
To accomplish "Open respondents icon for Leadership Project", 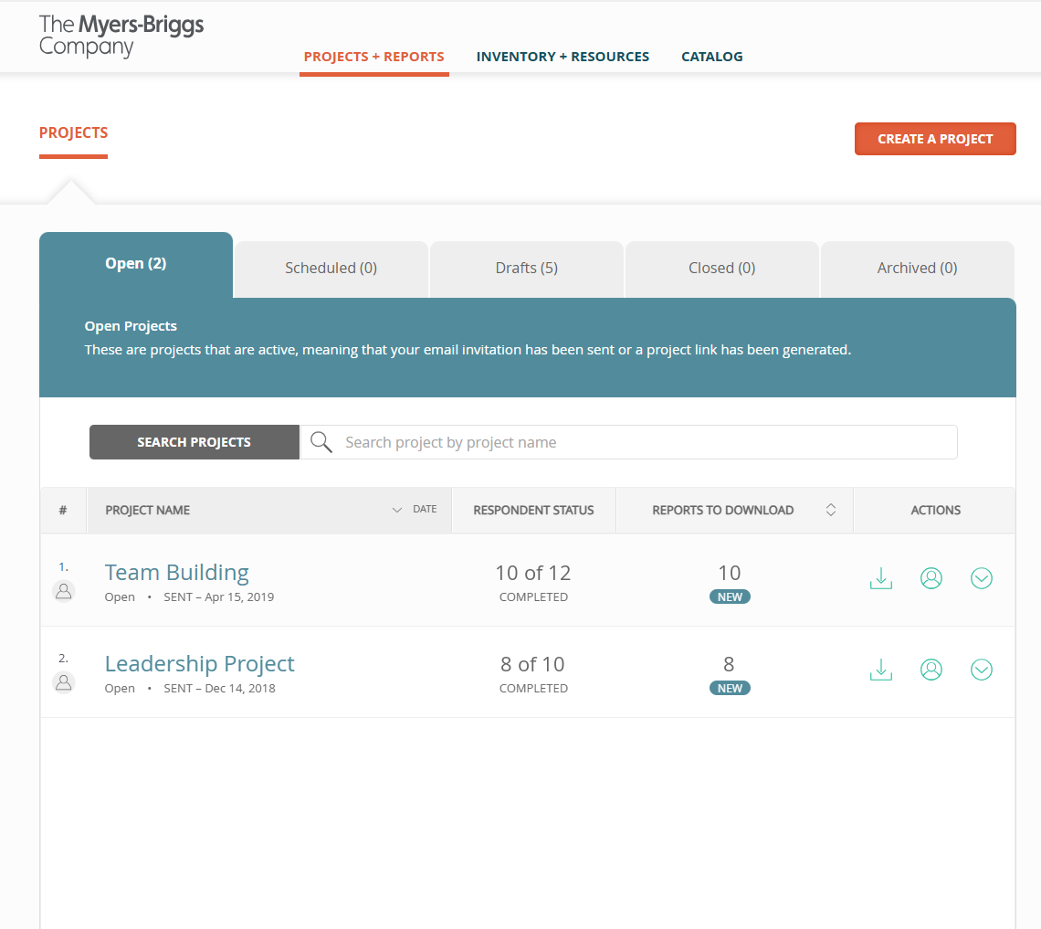I will point(931,670).
